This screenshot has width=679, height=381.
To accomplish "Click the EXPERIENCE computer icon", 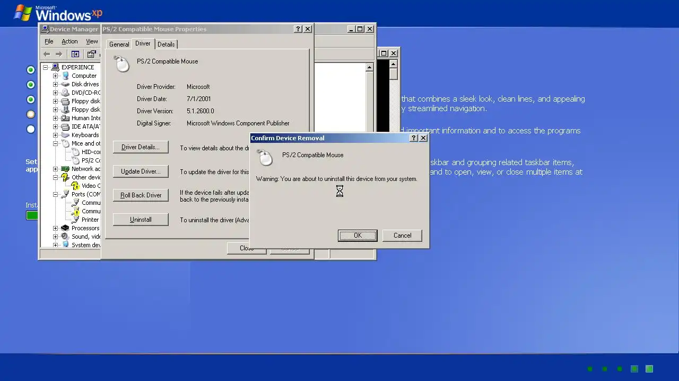I will click(x=55, y=67).
